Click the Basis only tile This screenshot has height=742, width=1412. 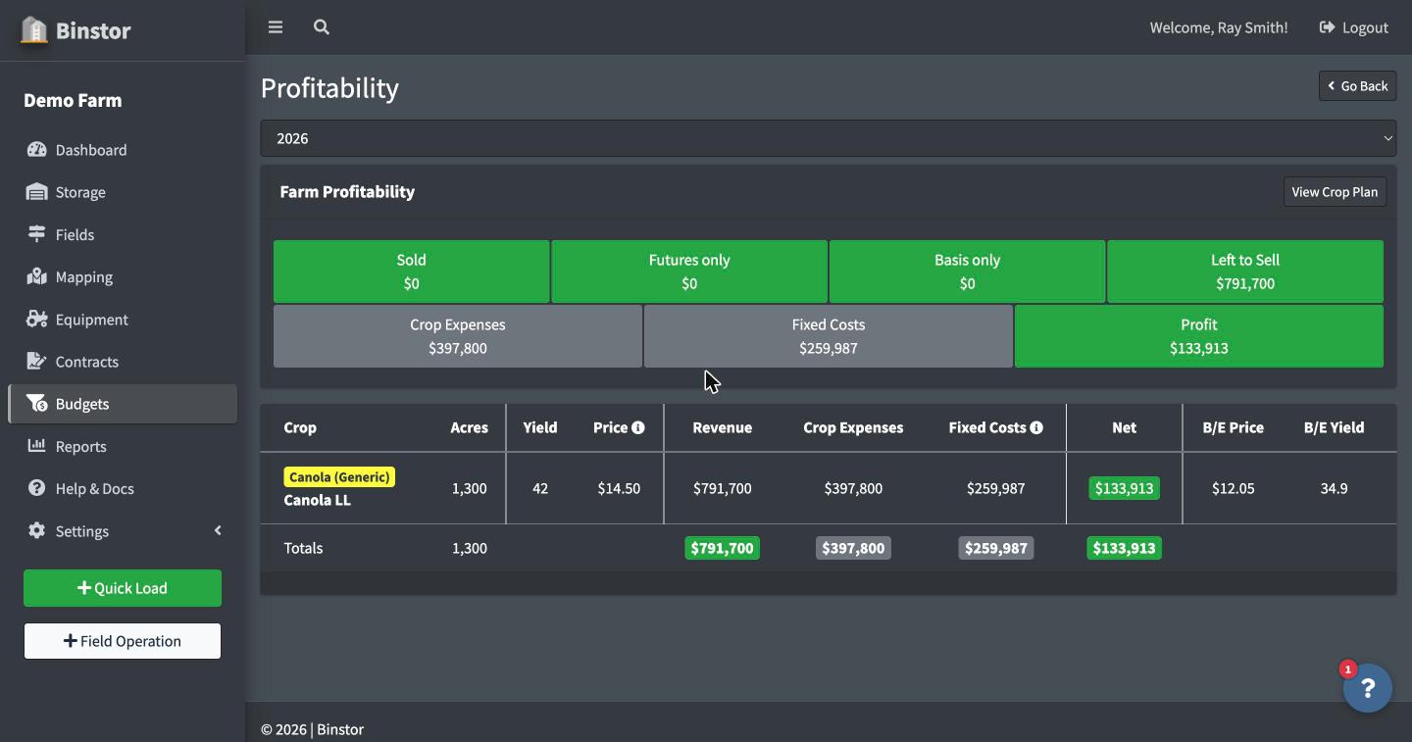[967, 272]
